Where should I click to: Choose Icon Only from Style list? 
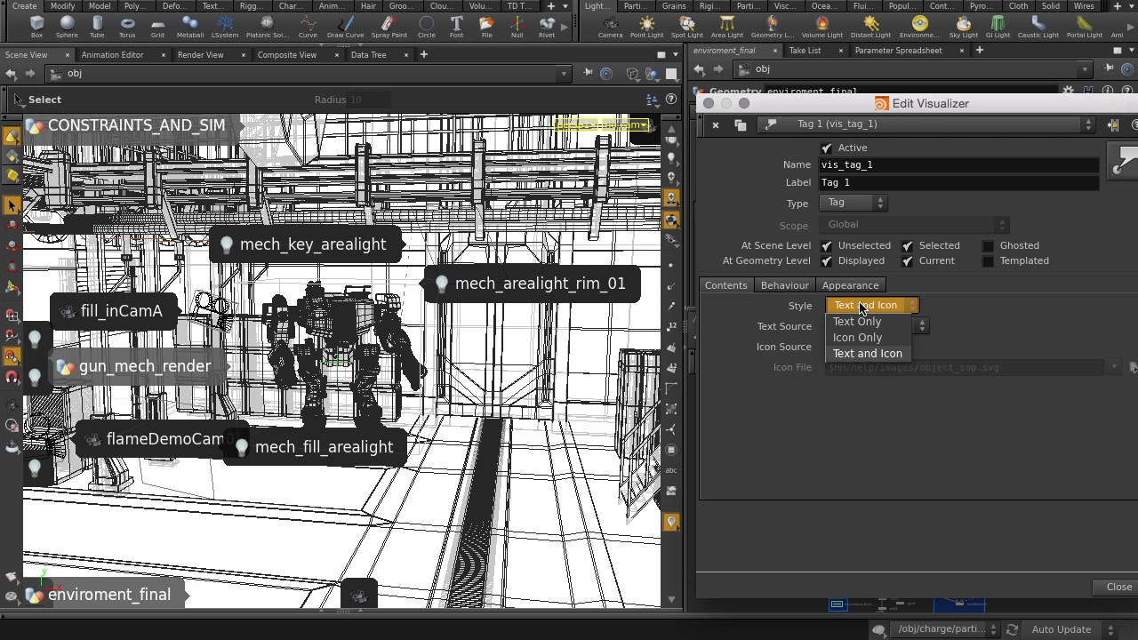[857, 338]
